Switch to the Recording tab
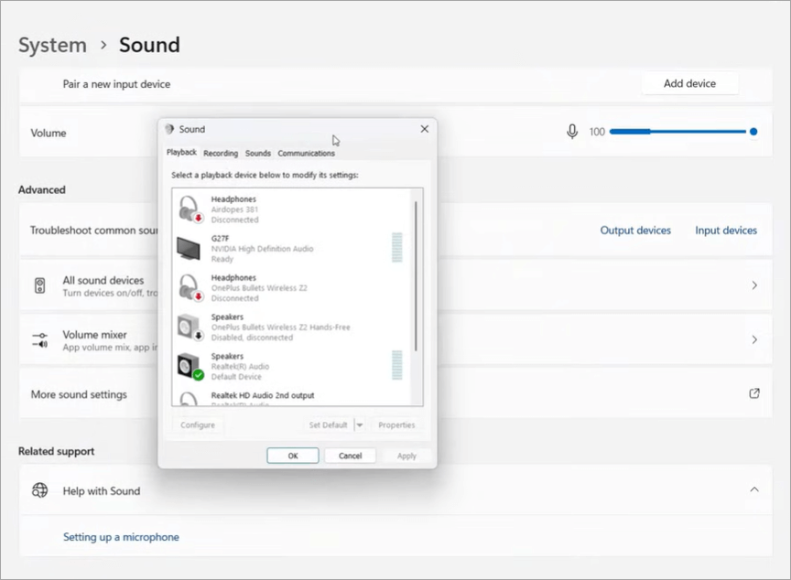Screen dimensions: 791x580 click(220, 153)
